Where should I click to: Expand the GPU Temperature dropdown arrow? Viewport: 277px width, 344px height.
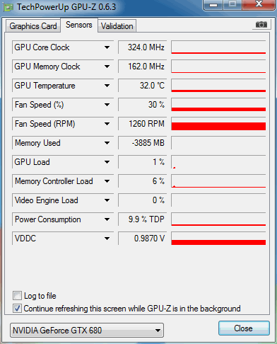coord(107,86)
